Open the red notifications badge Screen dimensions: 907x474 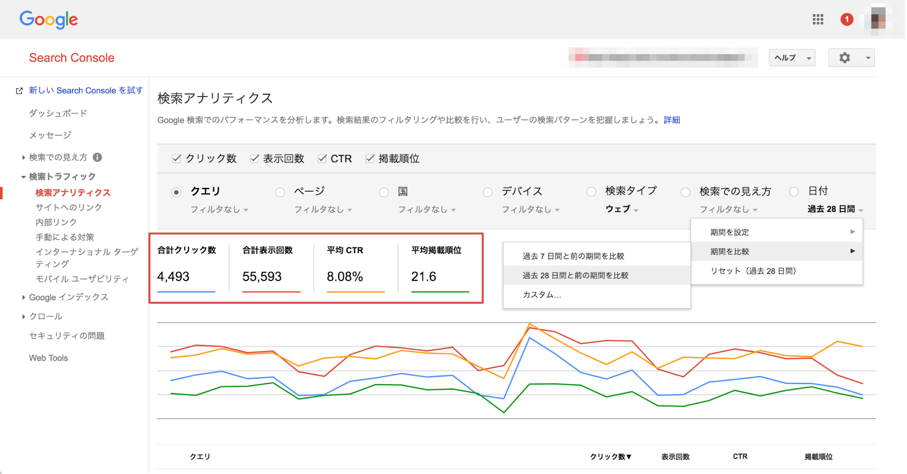[x=846, y=20]
